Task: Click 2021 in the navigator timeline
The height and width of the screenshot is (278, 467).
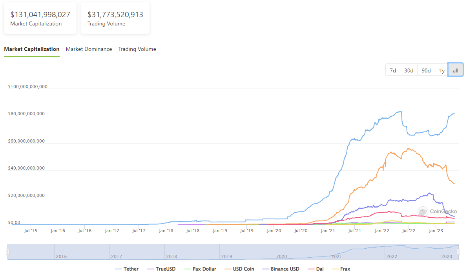Action: click(337, 256)
